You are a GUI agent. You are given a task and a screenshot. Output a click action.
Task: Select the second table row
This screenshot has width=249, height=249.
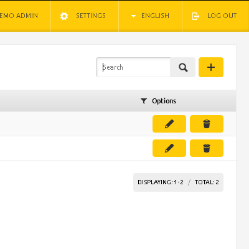coord(118,148)
